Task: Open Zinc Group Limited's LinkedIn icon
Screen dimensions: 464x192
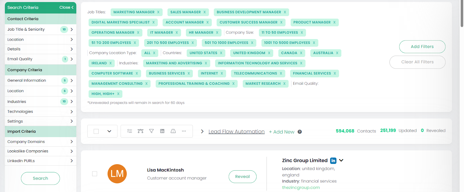Action: coord(333,160)
